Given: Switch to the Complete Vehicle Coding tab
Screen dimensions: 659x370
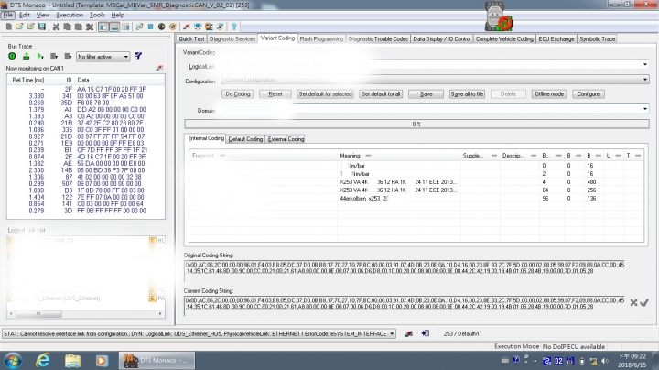Looking at the screenshot, I should 504,38.
